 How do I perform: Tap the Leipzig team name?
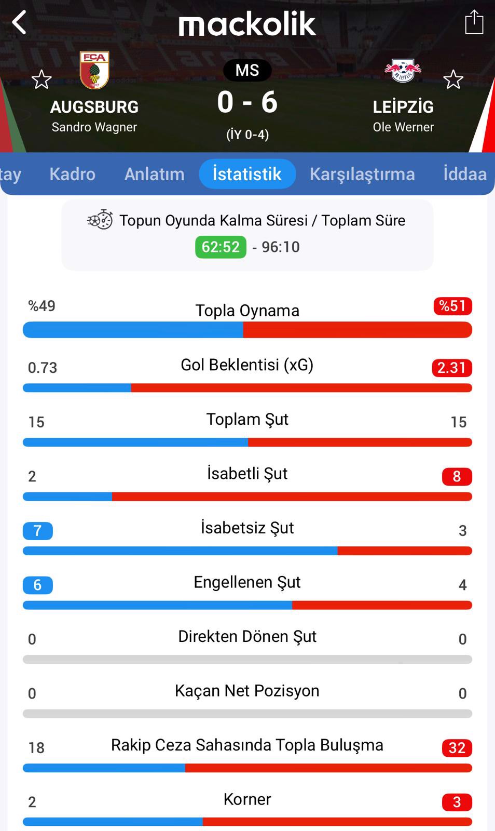[x=403, y=107]
